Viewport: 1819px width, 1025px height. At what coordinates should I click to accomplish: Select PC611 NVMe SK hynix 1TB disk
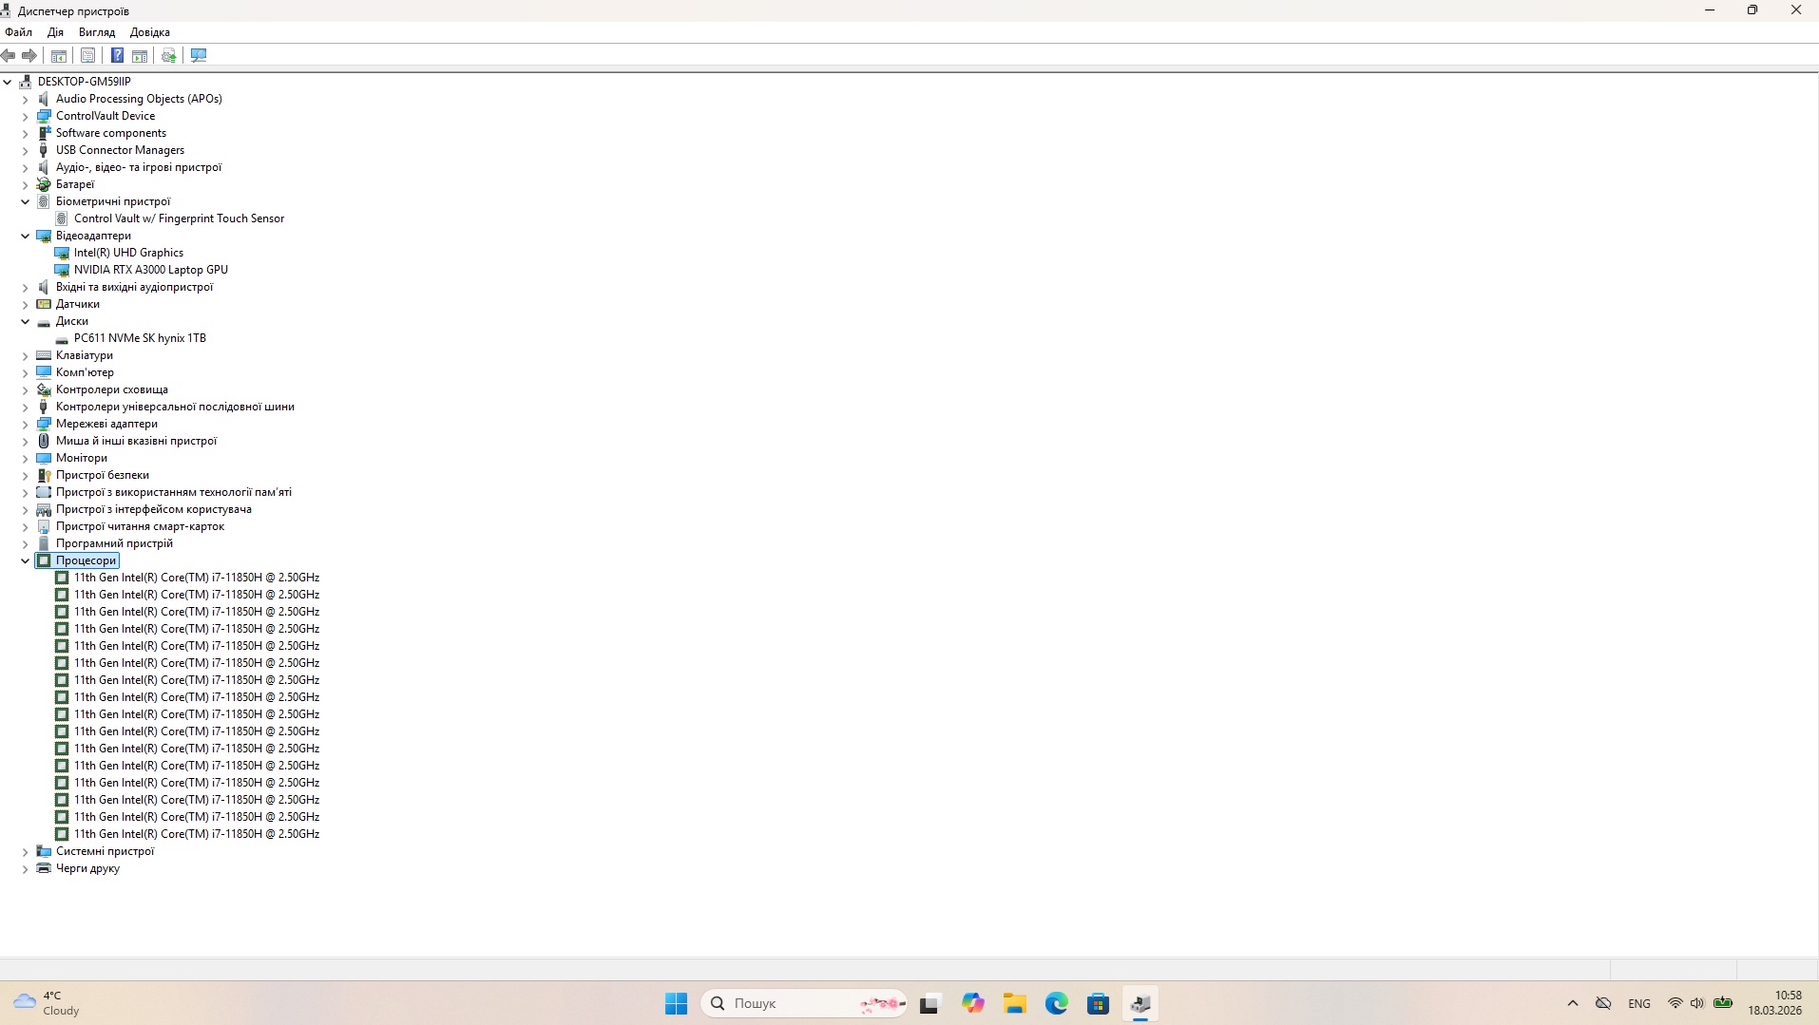click(x=140, y=338)
